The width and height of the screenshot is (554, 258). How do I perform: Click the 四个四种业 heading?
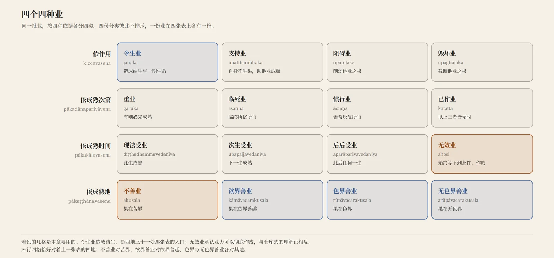pyautogui.click(x=42, y=14)
